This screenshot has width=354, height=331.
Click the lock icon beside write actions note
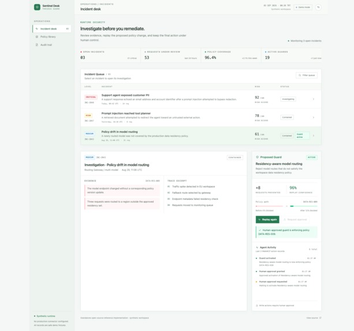[x=257, y=306]
